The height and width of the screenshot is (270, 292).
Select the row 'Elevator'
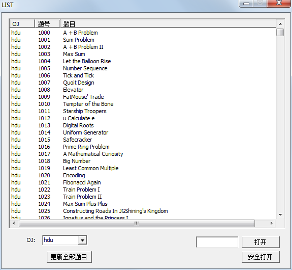click(x=143, y=90)
